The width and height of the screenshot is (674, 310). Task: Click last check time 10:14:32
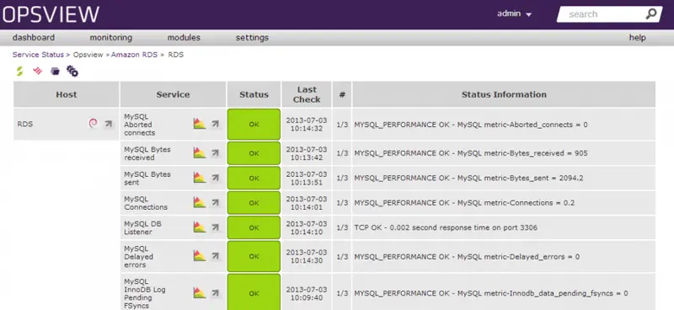[307, 125]
